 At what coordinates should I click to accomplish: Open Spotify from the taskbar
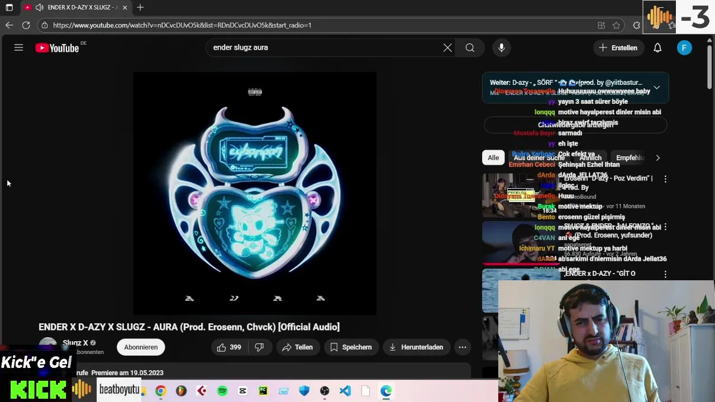click(222, 391)
